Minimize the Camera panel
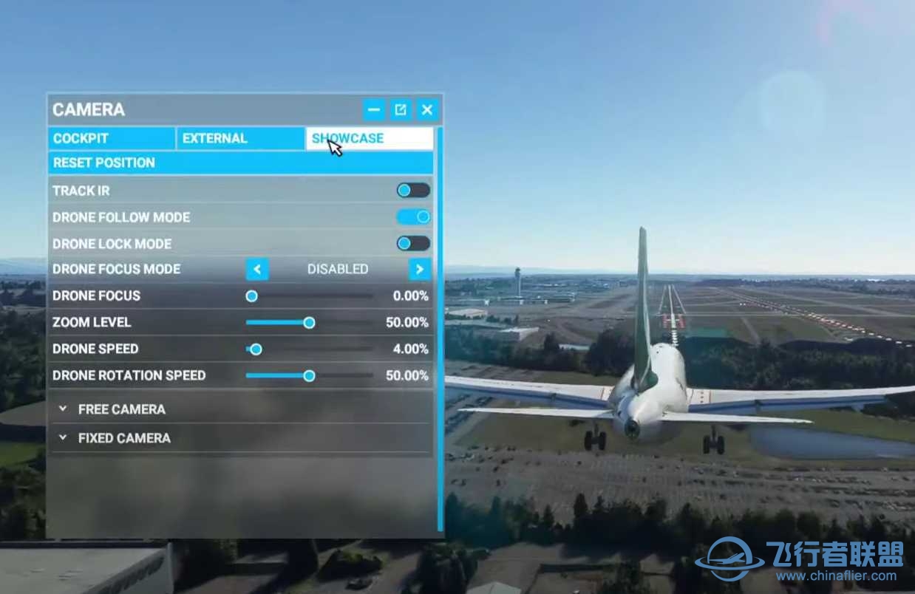The image size is (915, 594). click(x=374, y=110)
